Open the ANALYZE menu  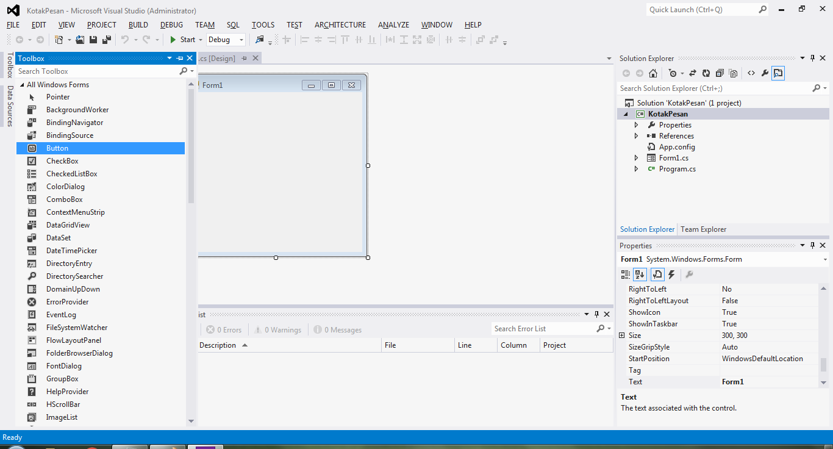tap(393, 25)
